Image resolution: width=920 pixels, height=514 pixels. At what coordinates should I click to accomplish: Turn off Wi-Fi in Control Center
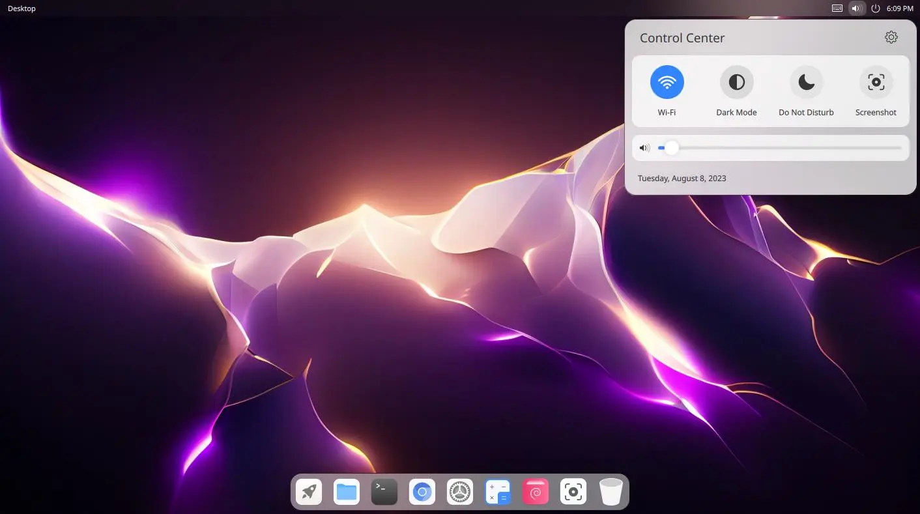667,82
